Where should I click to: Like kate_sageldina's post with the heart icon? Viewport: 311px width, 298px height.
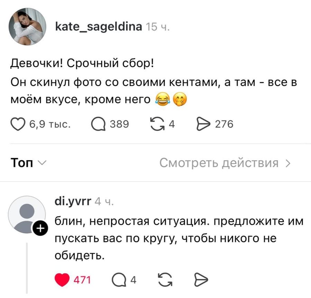pyautogui.click(x=17, y=124)
